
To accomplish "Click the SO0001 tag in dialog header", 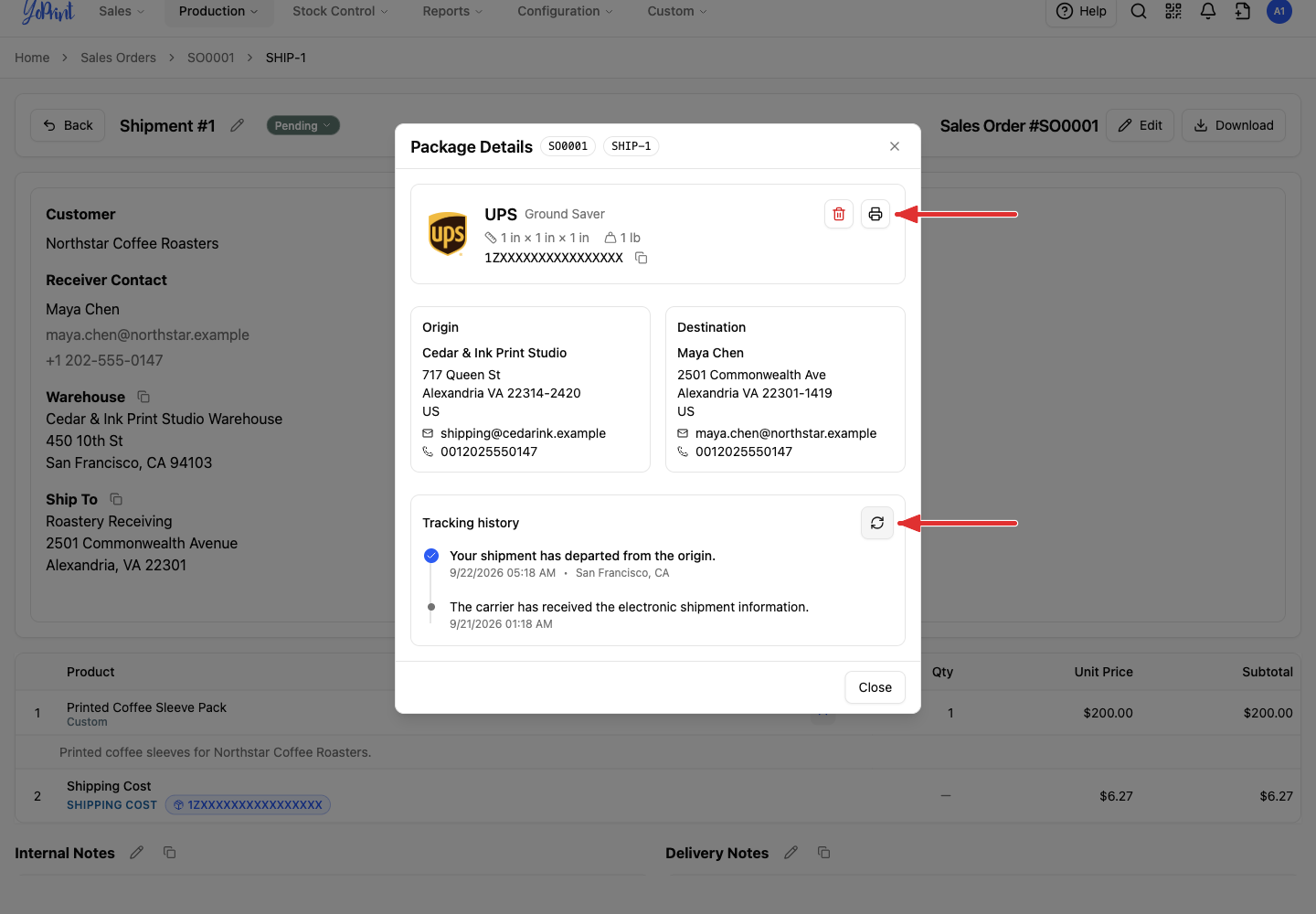I will (568, 146).
